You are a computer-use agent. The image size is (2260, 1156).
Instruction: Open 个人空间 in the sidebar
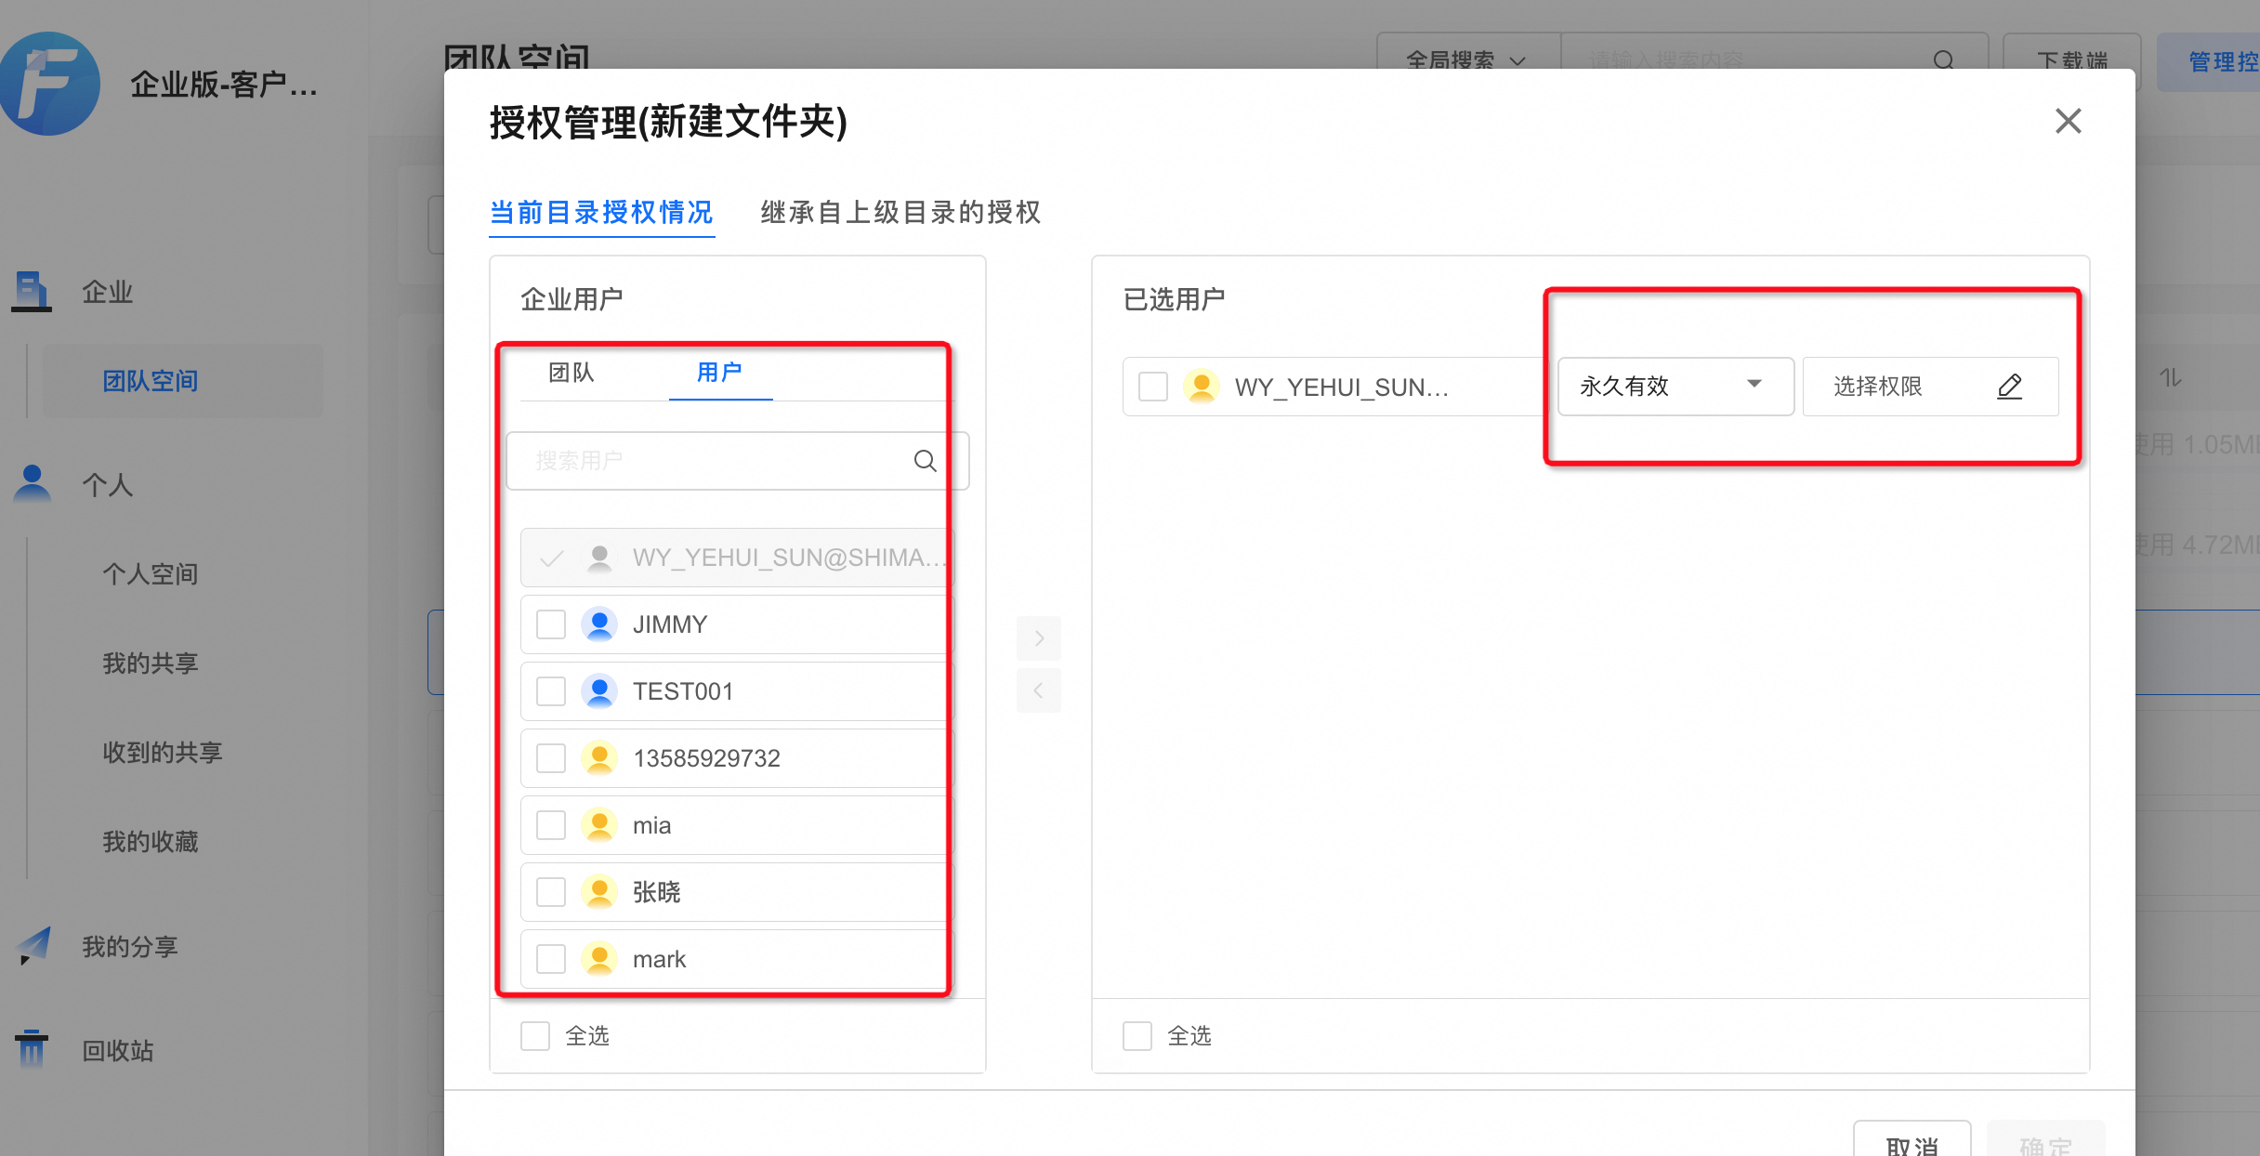tap(151, 574)
